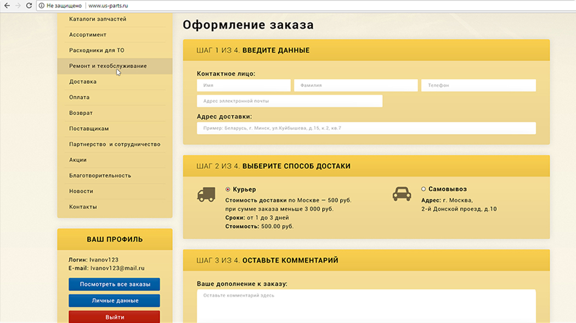Focus the Телефон input field
Viewport: 576px width, 323px height.
478,85
